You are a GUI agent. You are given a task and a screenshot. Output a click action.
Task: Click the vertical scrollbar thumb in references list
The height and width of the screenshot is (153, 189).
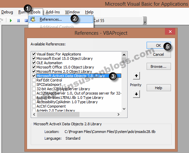pos(124,60)
